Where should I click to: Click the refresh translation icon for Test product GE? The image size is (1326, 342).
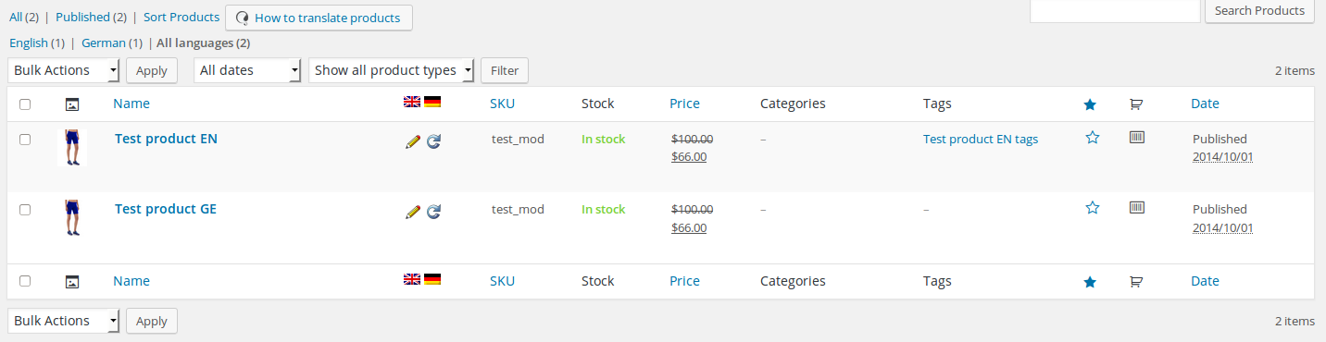pyautogui.click(x=433, y=212)
